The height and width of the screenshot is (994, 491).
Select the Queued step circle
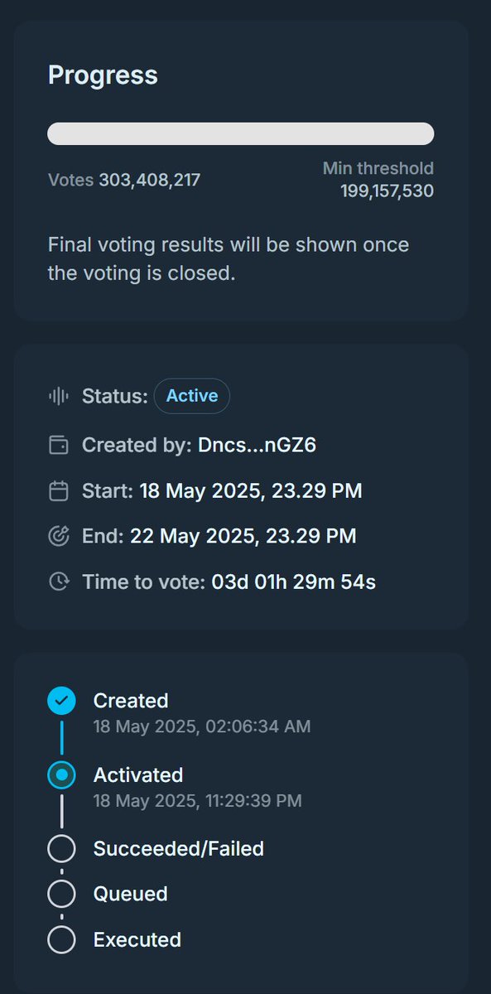[x=61, y=895]
